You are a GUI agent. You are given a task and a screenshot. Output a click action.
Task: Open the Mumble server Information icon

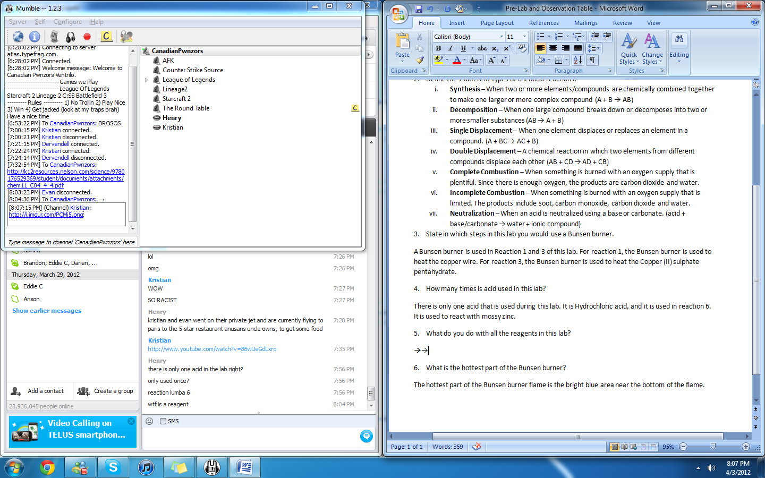point(35,37)
